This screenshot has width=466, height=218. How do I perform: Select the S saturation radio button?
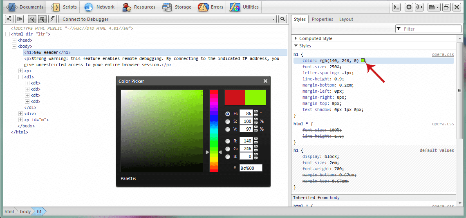click(x=228, y=121)
